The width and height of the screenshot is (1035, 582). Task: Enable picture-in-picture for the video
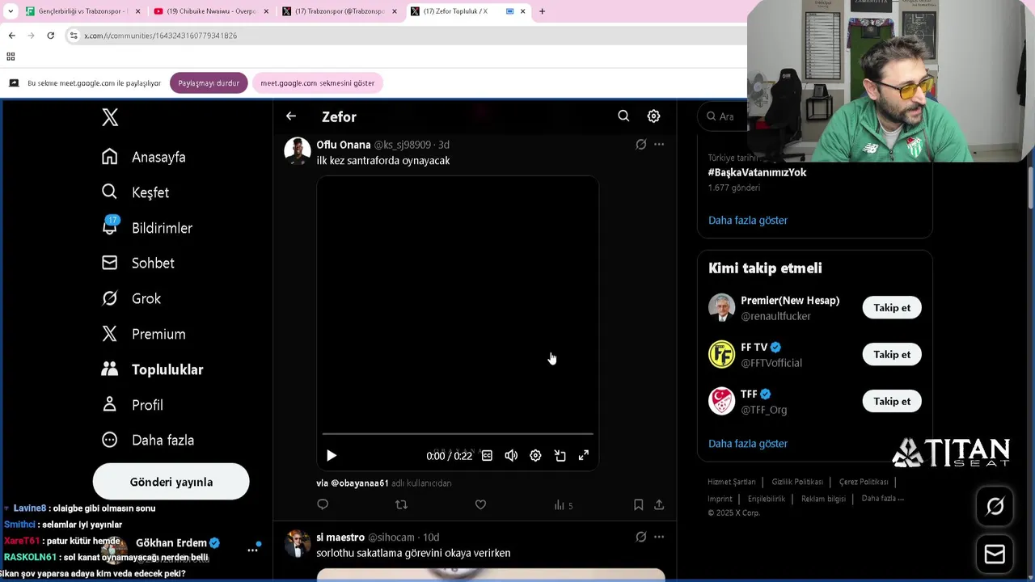tap(560, 456)
